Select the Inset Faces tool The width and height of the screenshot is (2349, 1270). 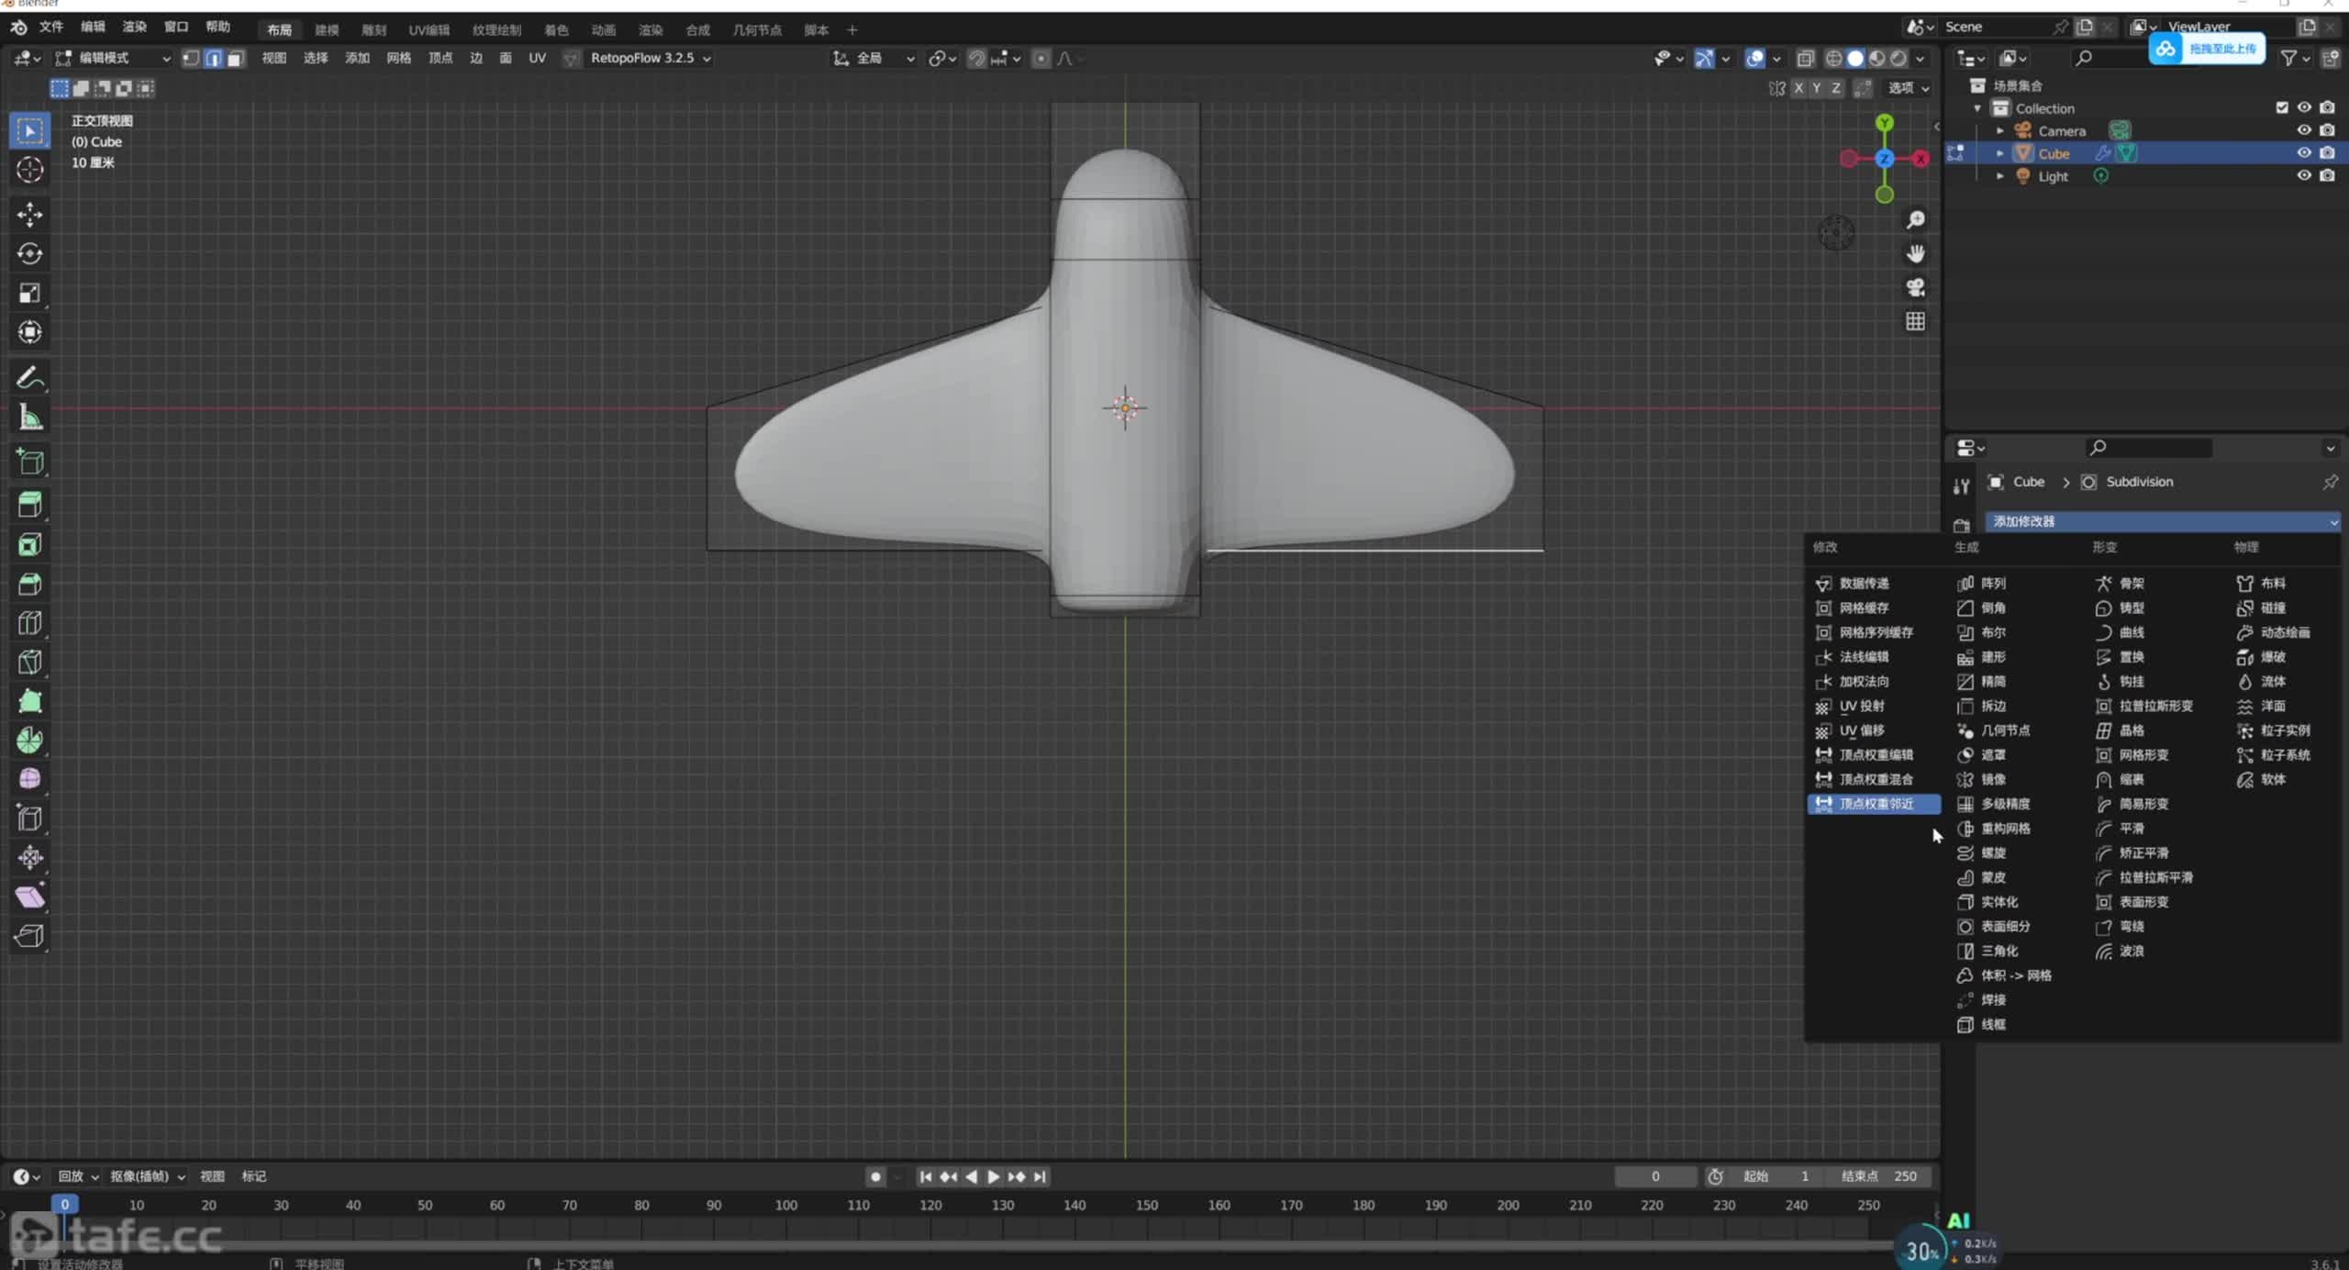tap(29, 545)
